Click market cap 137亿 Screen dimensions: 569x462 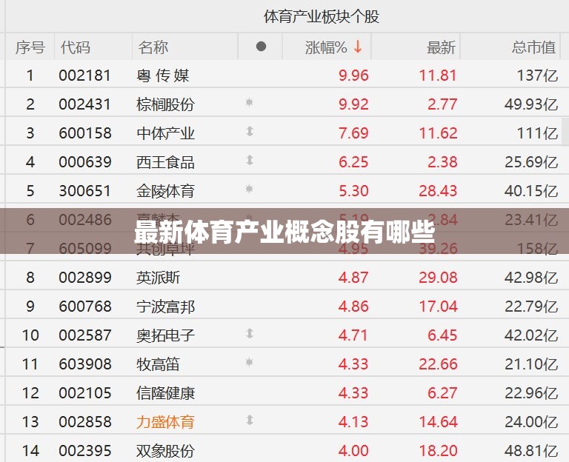point(537,76)
